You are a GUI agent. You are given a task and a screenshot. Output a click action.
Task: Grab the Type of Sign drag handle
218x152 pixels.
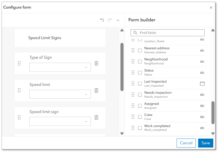click(x=19, y=63)
